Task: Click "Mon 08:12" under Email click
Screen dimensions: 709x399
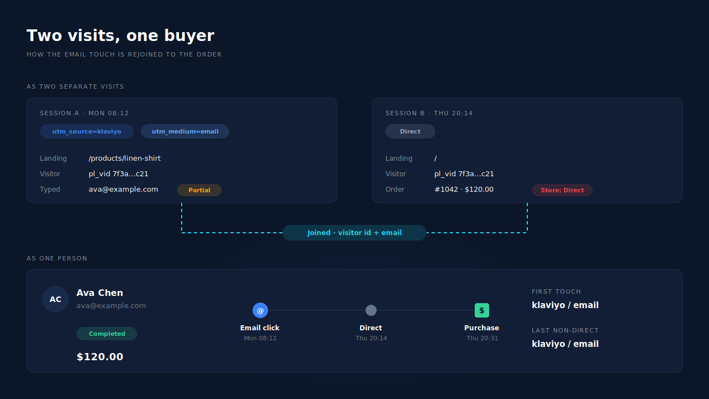Action: pyautogui.click(x=260, y=338)
